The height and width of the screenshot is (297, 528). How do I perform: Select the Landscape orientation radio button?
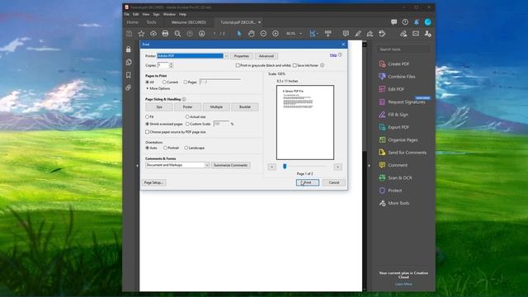(x=186, y=148)
